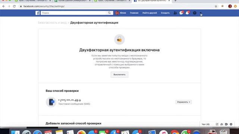Click Текстовое сообщение (SMS) label

(x=74, y=104)
